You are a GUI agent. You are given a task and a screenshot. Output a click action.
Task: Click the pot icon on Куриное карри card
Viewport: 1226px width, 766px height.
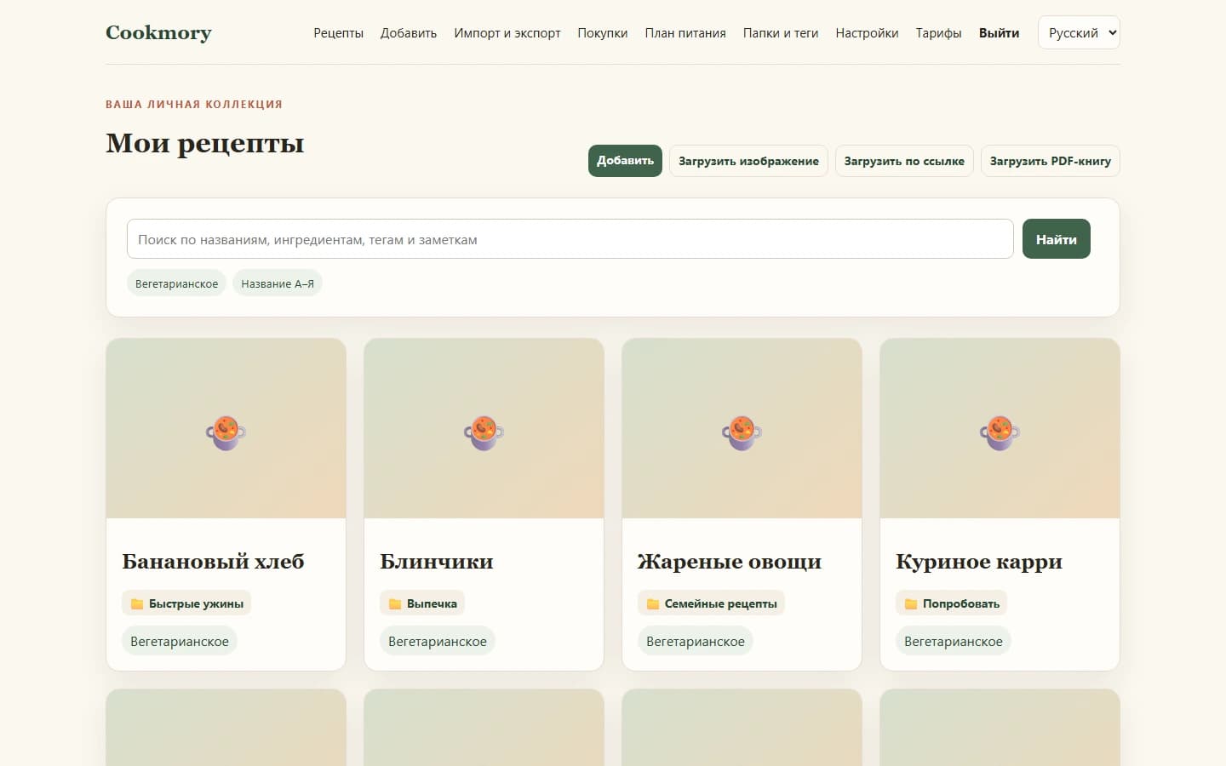coord(1000,432)
